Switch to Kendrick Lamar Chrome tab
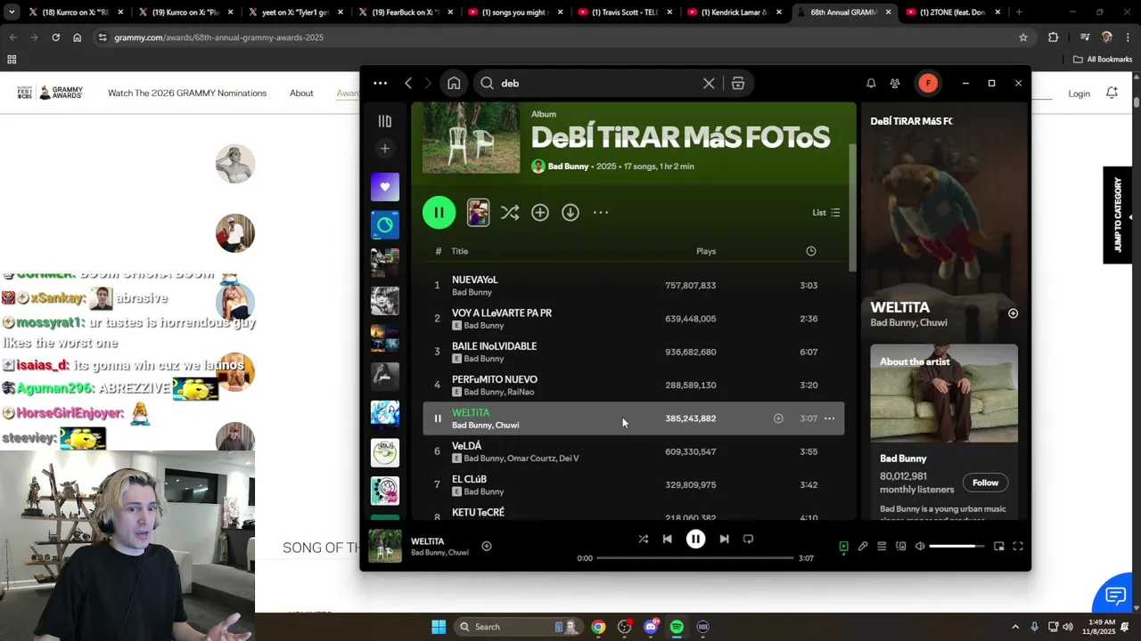This screenshot has height=641, width=1141. point(734,12)
